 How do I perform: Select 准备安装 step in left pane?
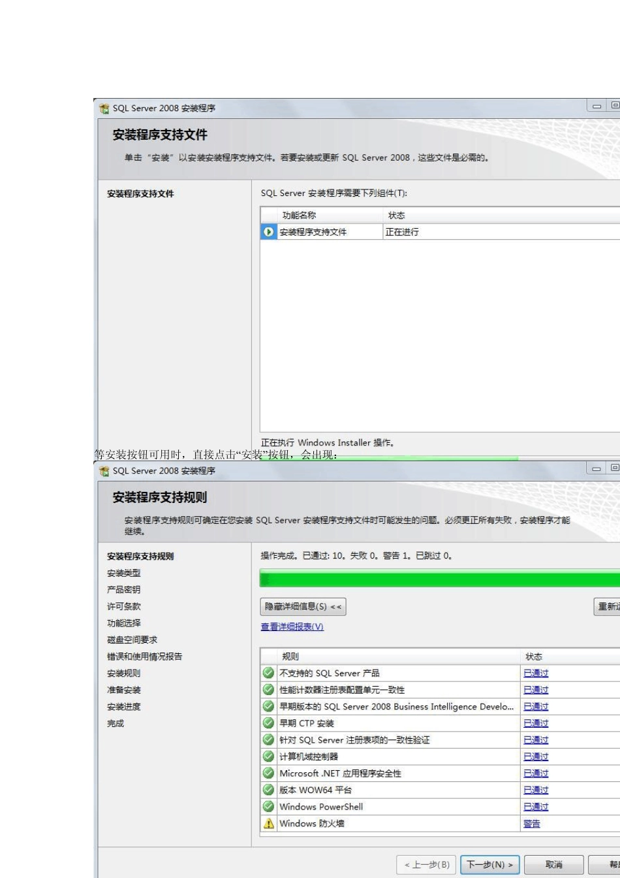click(x=124, y=690)
